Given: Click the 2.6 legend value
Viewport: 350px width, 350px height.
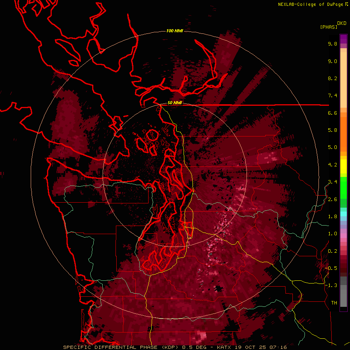Looking at the screenshot, I should tap(332, 199).
